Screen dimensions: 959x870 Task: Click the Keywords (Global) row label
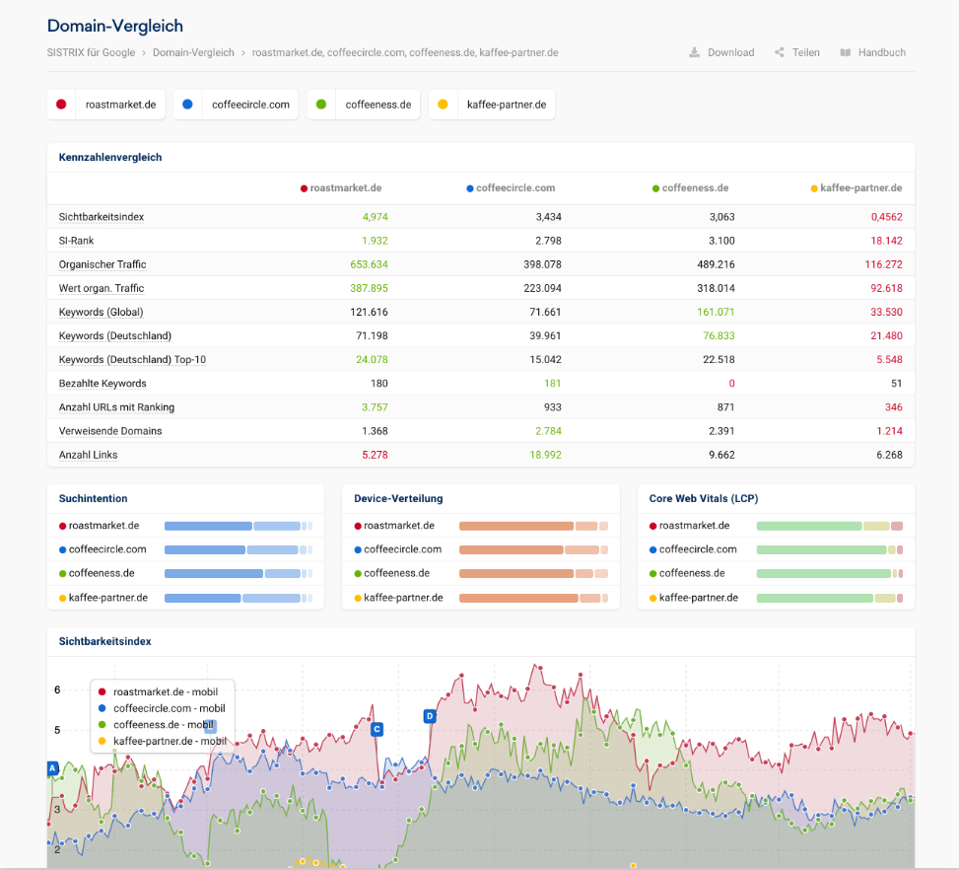[x=101, y=313]
